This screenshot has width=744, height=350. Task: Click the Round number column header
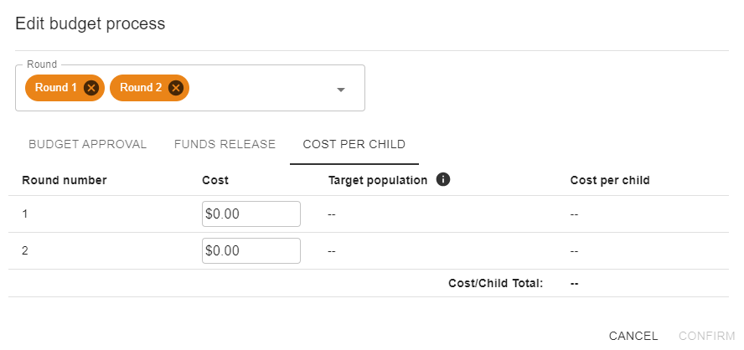point(64,180)
